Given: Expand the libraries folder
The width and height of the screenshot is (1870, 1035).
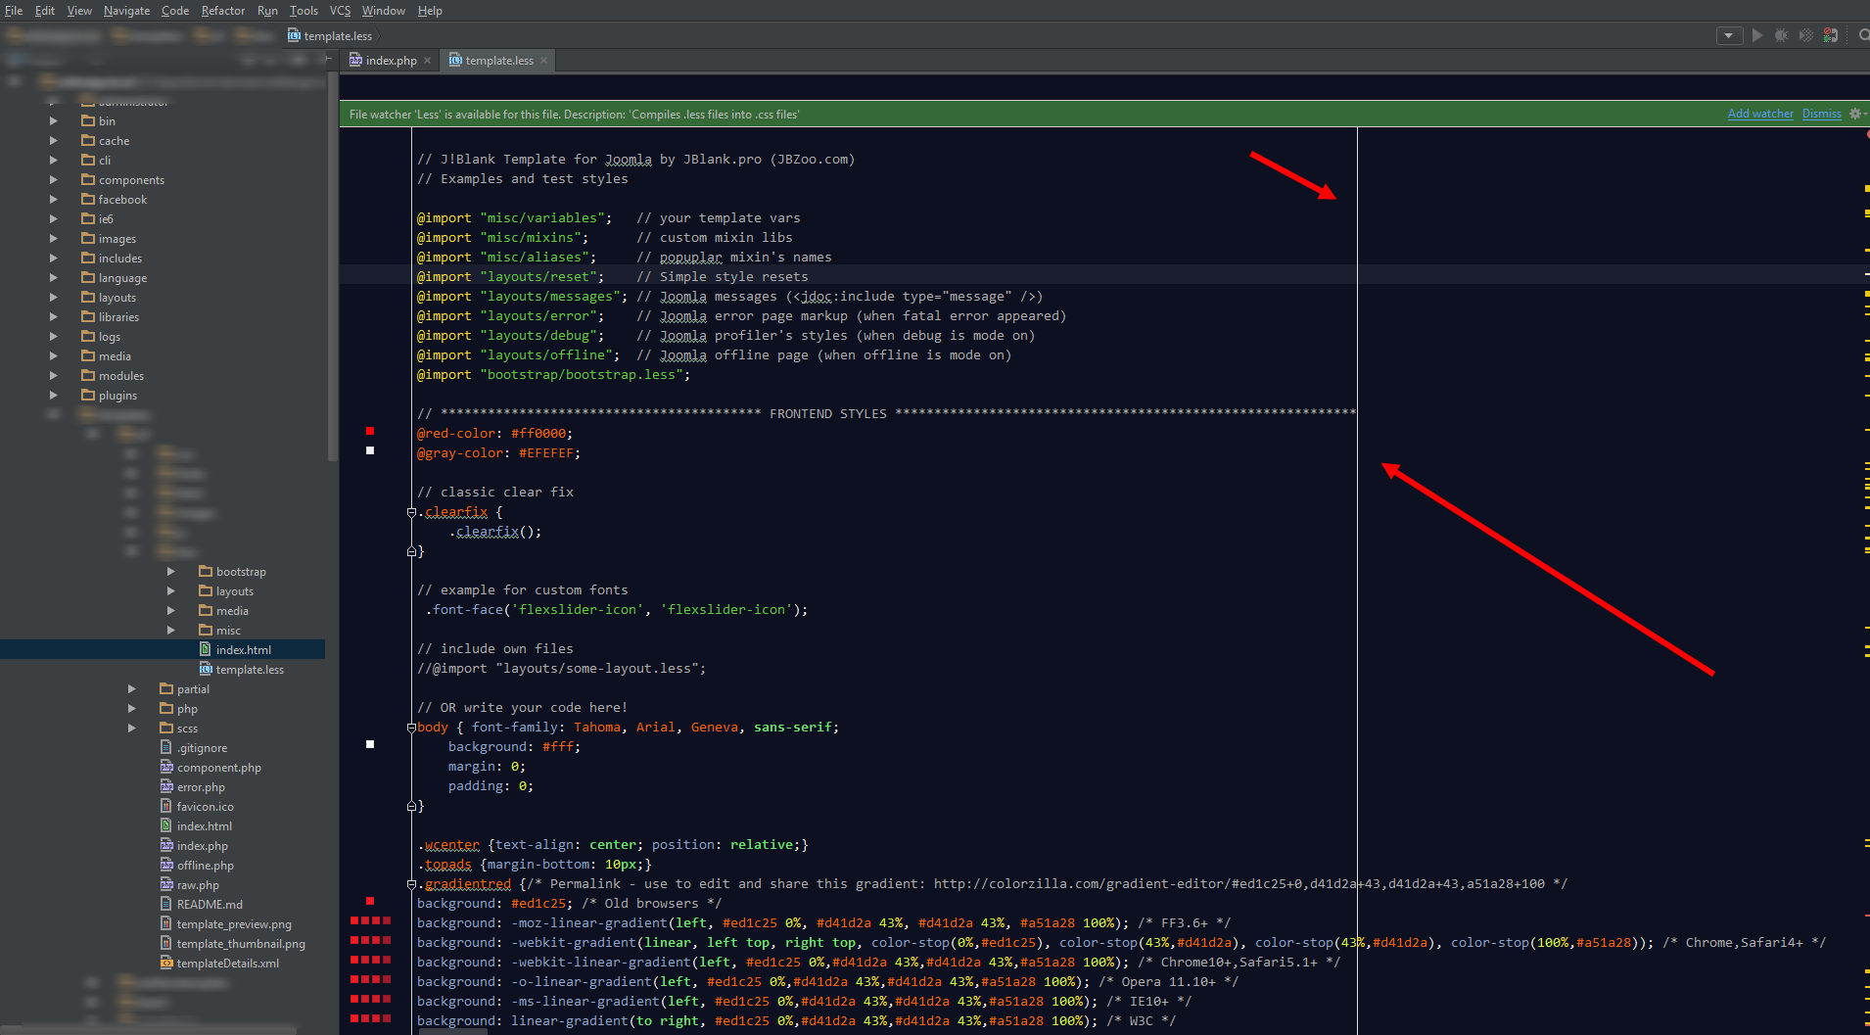Looking at the screenshot, I should click(x=53, y=317).
